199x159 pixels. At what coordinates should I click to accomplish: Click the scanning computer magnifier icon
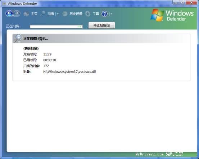(x=18, y=38)
